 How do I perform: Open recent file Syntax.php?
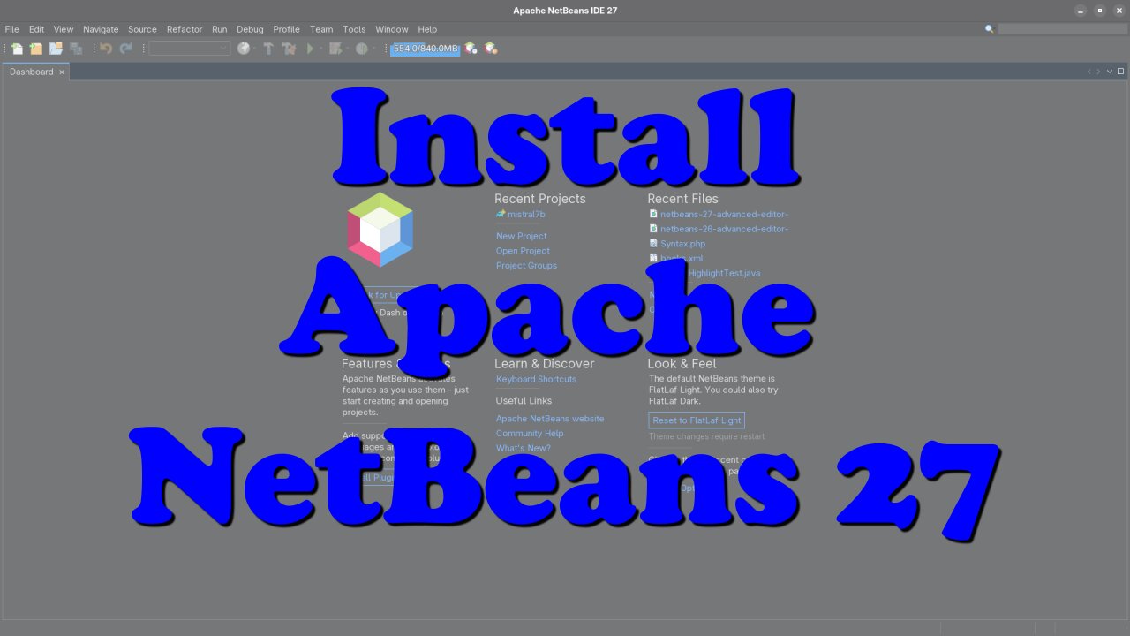pos(682,244)
